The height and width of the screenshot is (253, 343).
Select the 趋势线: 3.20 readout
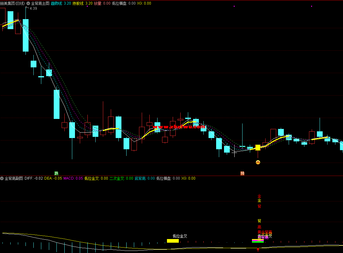[x=61, y=3]
